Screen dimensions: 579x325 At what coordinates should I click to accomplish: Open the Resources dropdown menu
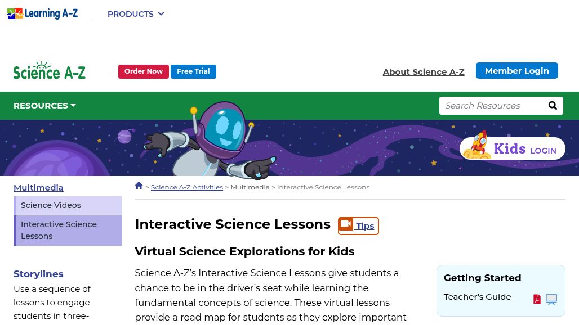coord(44,106)
